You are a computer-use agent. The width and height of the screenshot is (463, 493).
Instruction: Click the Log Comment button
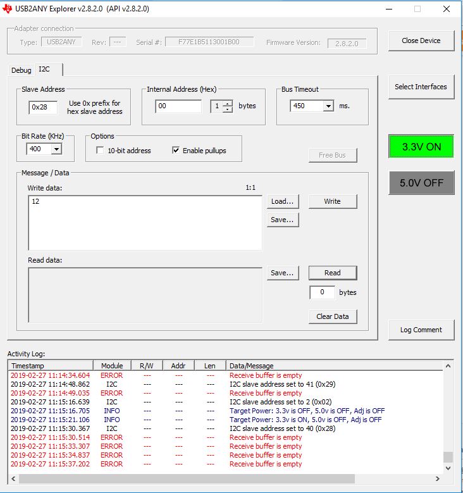tap(421, 330)
